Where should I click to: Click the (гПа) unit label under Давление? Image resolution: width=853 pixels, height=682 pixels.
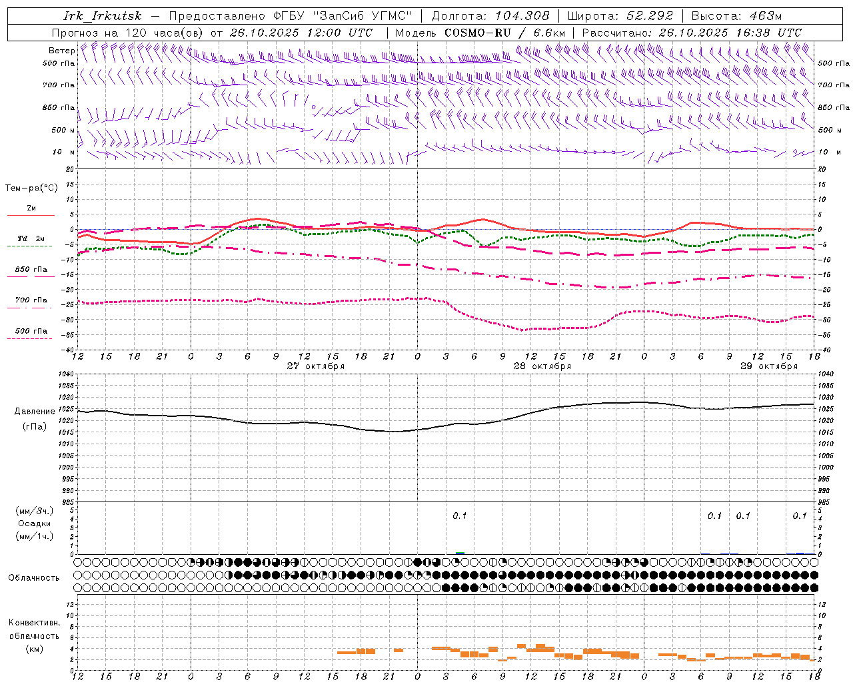click(x=34, y=427)
